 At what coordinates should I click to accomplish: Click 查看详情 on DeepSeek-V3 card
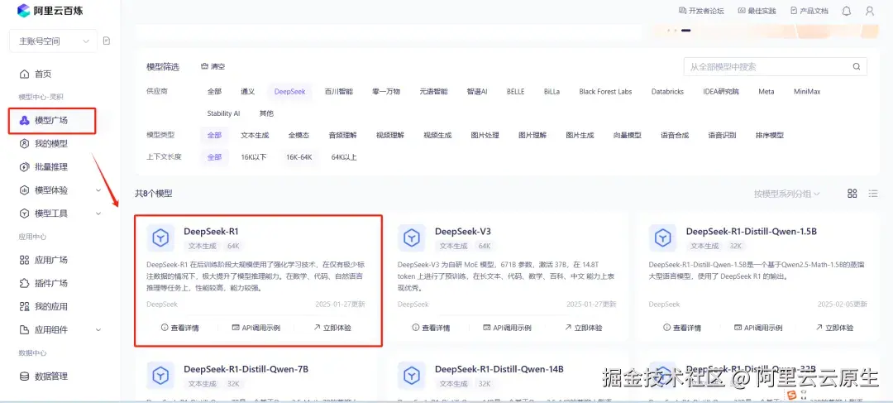[431, 328]
